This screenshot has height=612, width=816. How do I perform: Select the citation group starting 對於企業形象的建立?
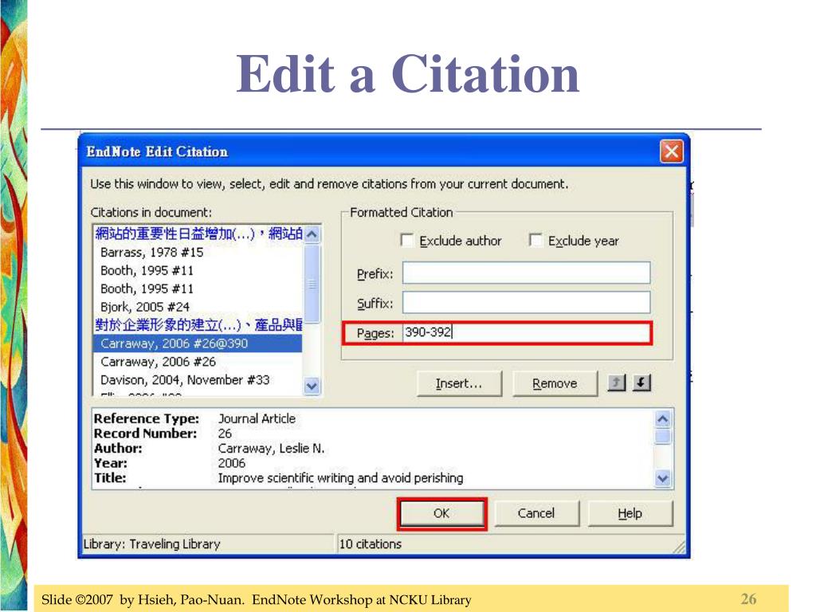pos(198,325)
